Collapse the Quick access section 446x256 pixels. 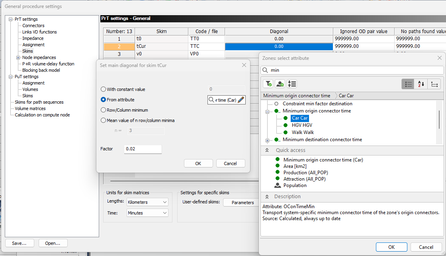click(x=267, y=150)
